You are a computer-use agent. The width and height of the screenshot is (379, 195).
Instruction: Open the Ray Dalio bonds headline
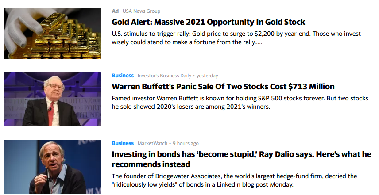241,159
